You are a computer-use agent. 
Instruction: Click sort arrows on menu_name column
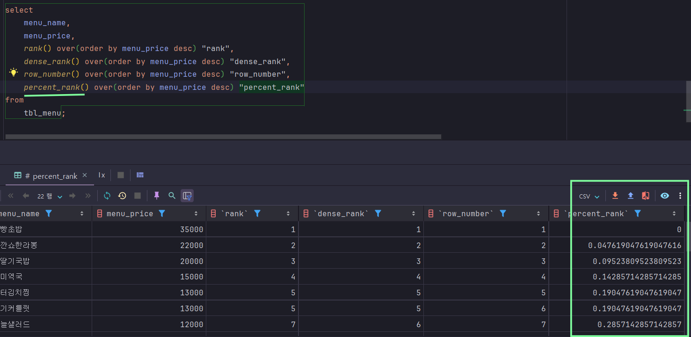pyautogui.click(x=82, y=213)
